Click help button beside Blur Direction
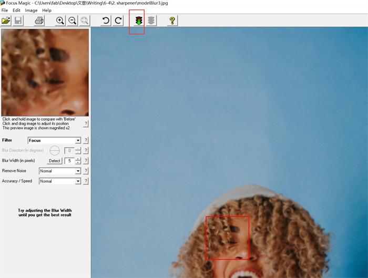 coord(86,150)
